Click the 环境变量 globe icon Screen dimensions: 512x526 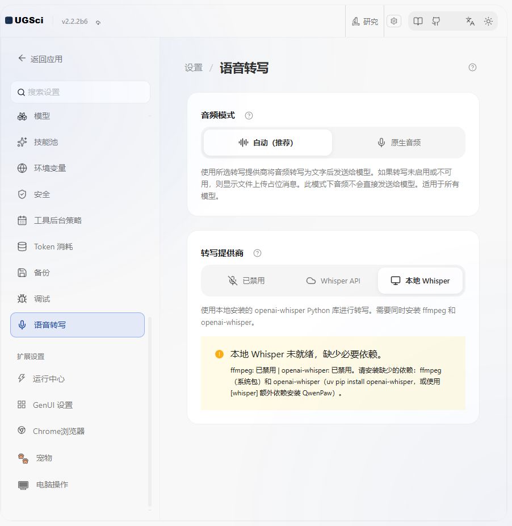coord(22,168)
